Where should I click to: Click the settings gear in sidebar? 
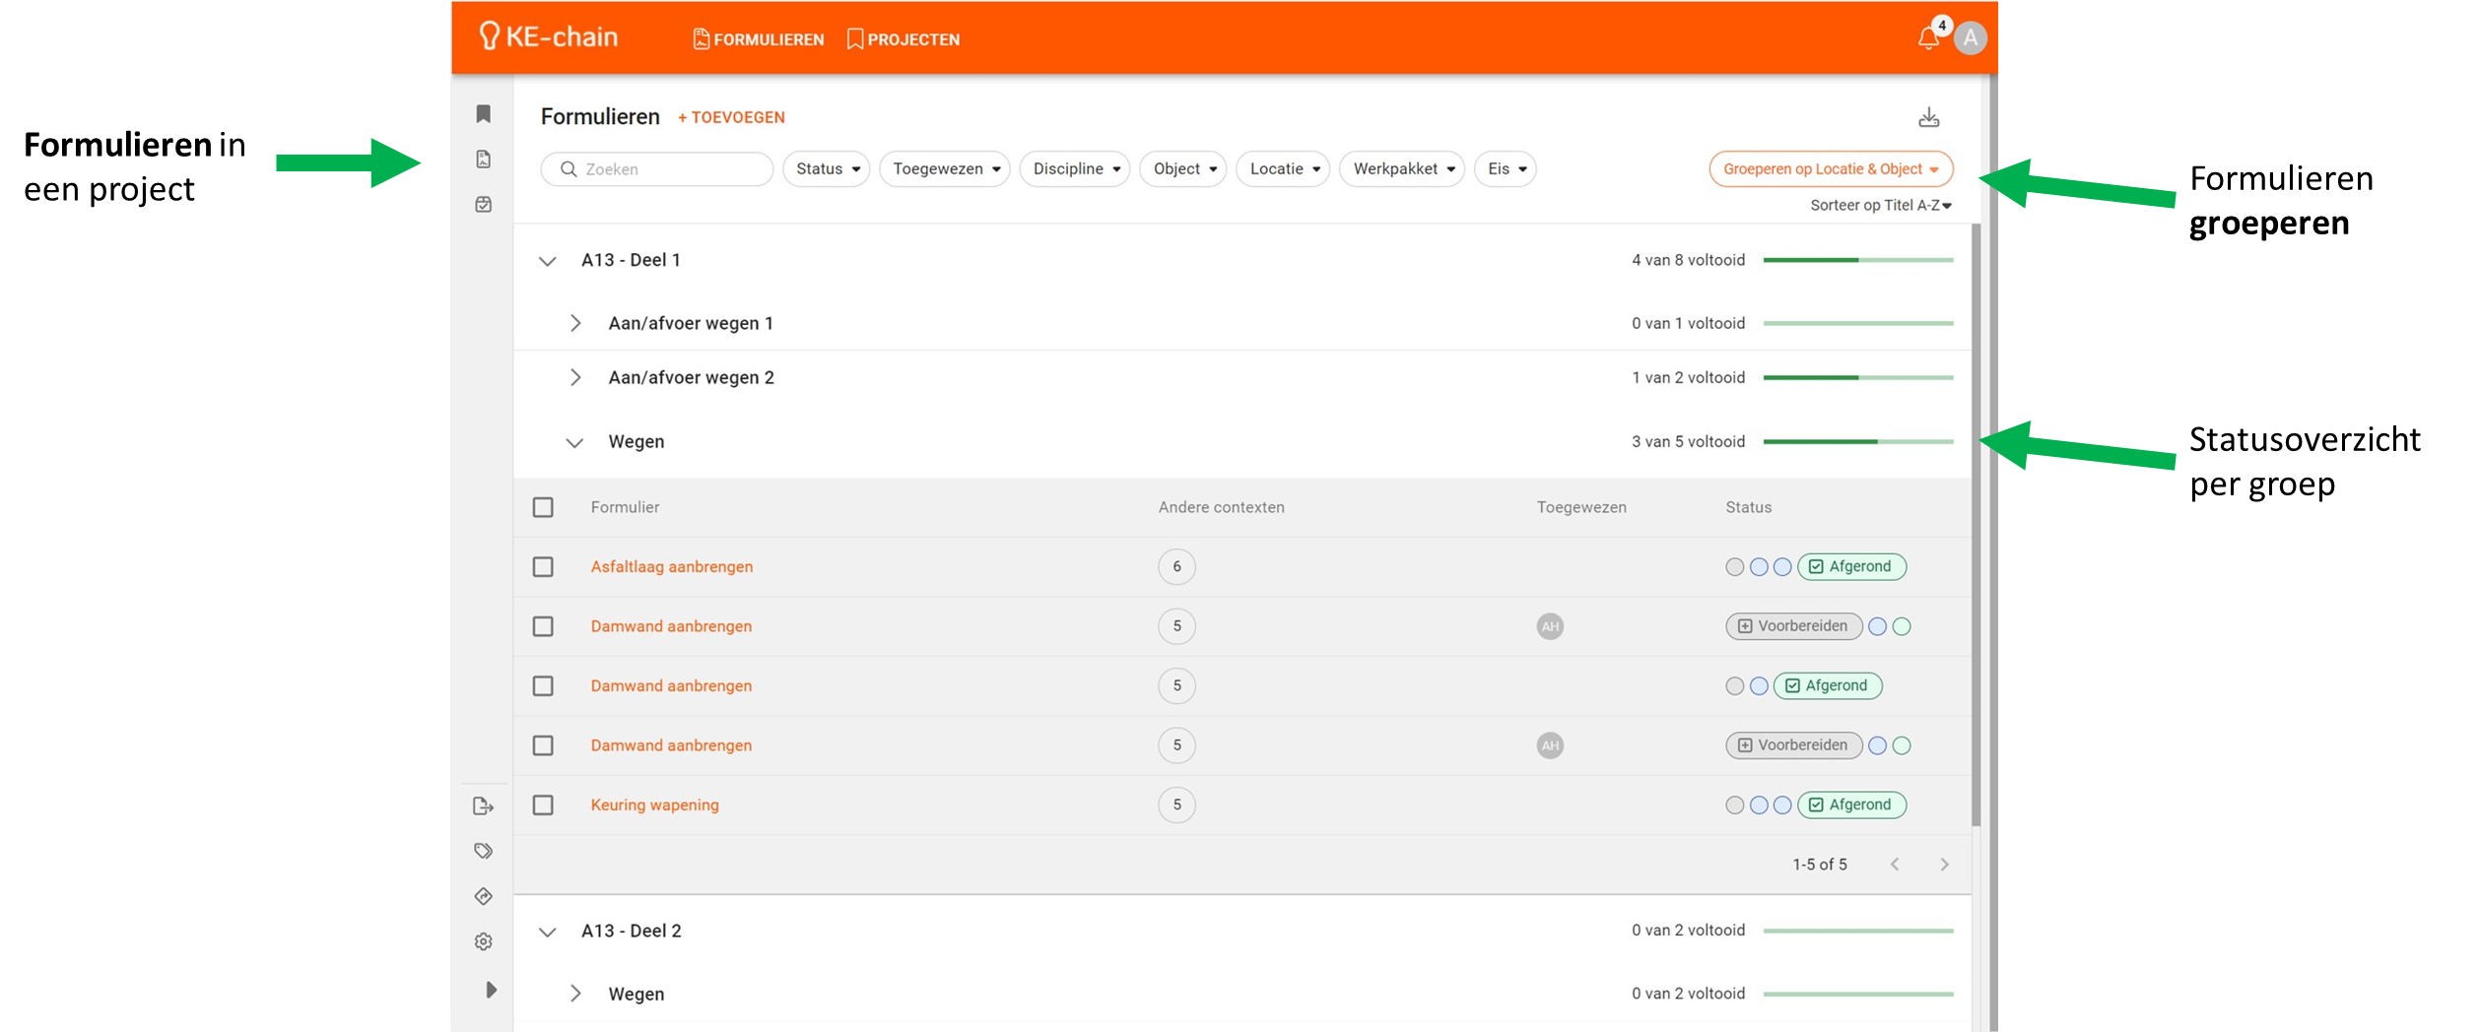pyautogui.click(x=483, y=941)
